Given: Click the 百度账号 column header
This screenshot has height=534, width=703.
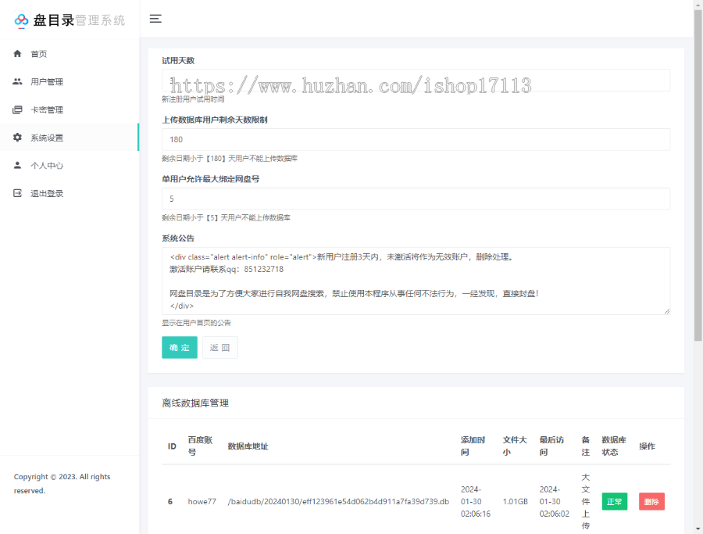Looking at the screenshot, I should (200, 446).
